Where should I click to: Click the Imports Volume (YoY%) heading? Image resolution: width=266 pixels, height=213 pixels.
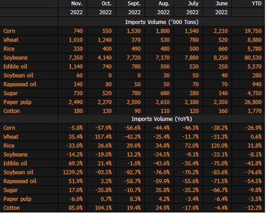click(x=162, y=119)
